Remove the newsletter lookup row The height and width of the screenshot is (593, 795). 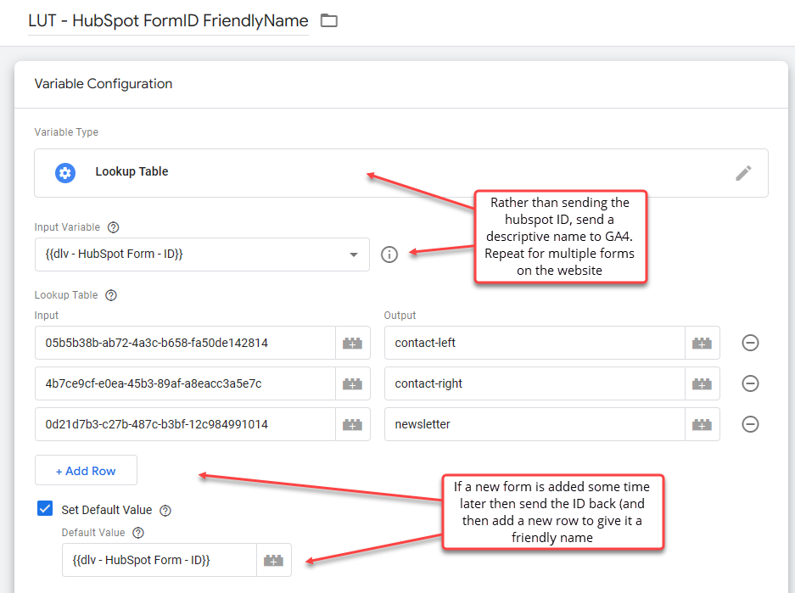[750, 424]
